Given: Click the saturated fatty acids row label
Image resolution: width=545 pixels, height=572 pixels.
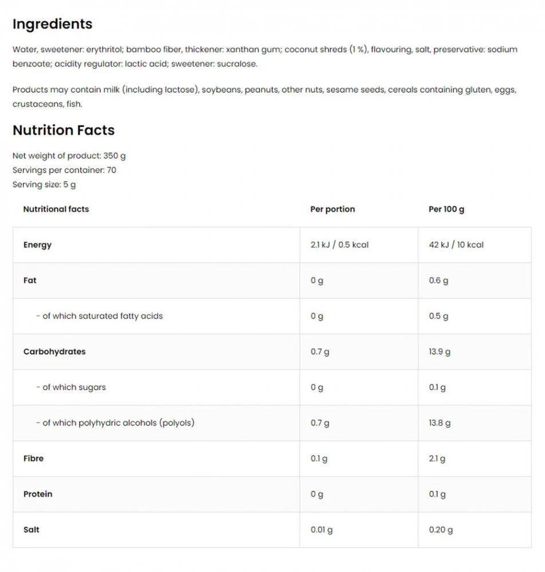Looking at the screenshot, I should (x=102, y=316).
